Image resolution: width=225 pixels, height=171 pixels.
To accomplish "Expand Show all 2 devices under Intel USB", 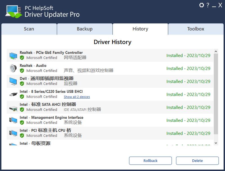I will (76, 97).
